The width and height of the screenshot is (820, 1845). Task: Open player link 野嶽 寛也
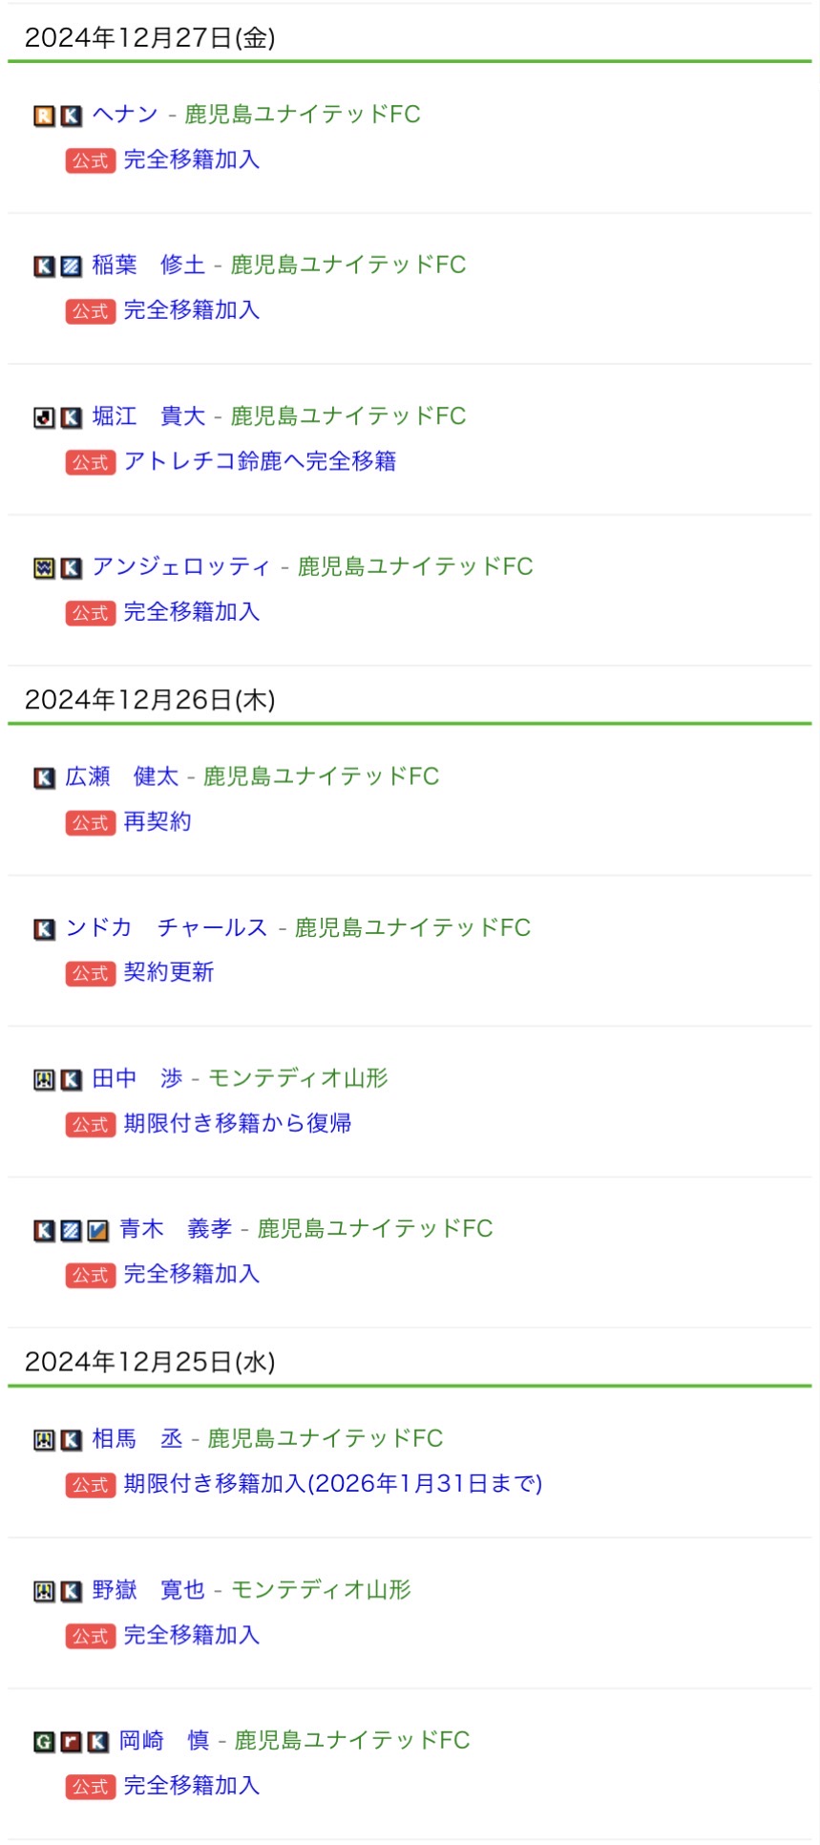tap(148, 1589)
